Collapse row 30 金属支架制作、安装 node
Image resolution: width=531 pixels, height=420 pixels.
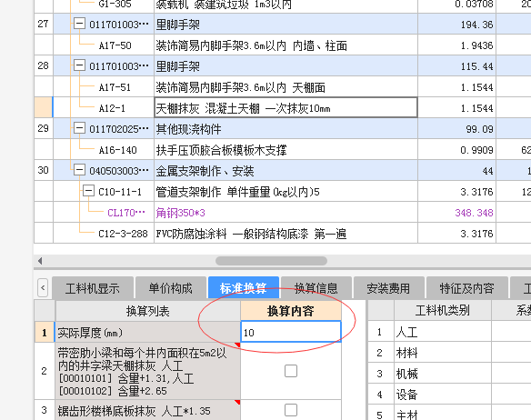click(x=79, y=170)
